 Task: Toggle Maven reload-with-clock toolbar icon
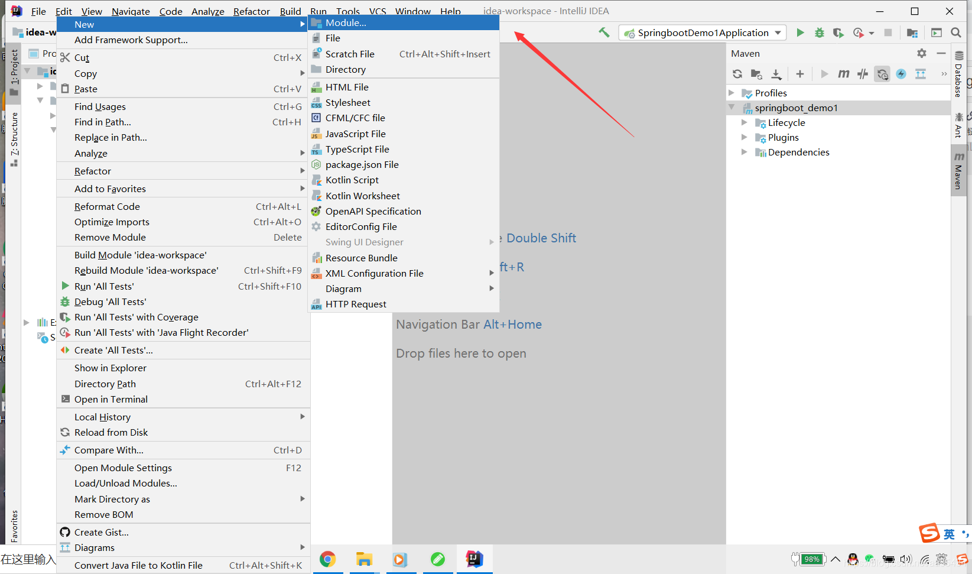point(882,74)
